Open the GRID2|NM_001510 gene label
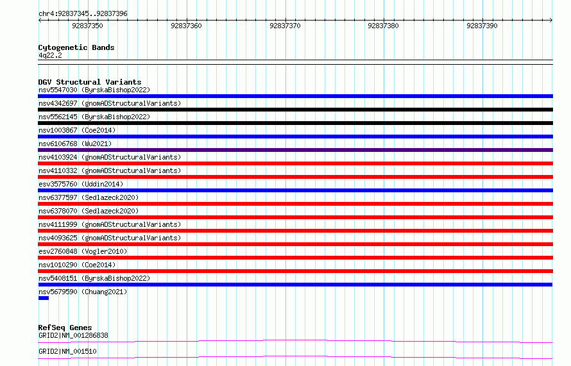This screenshot has height=366, width=571. [67, 351]
